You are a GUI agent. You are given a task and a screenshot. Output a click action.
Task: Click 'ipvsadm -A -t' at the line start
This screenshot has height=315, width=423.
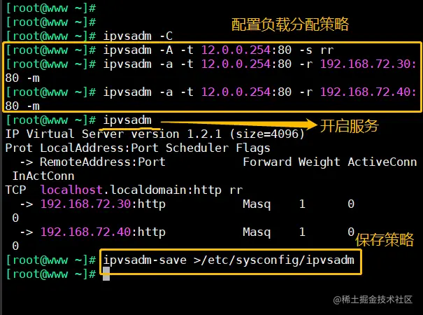click(x=148, y=50)
